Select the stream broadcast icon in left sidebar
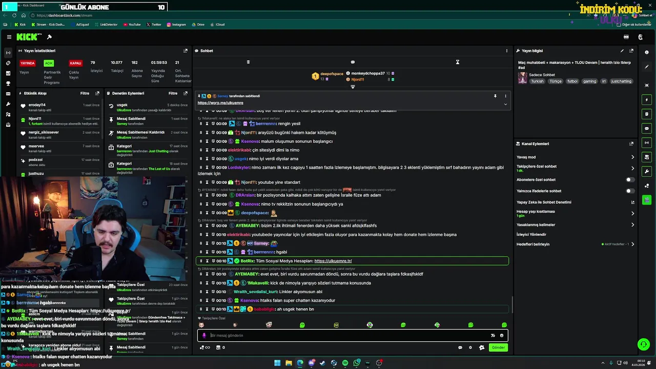Viewport: 656px width, 369px height. pos(8,53)
